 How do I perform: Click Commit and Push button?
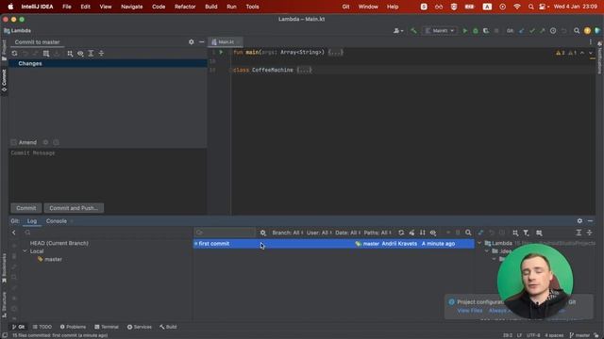pyautogui.click(x=74, y=208)
